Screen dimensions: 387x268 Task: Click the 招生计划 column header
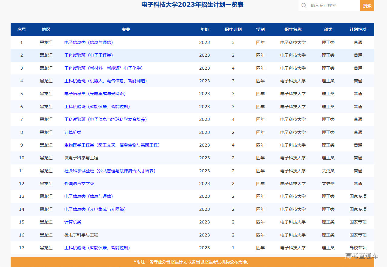pos(233,29)
